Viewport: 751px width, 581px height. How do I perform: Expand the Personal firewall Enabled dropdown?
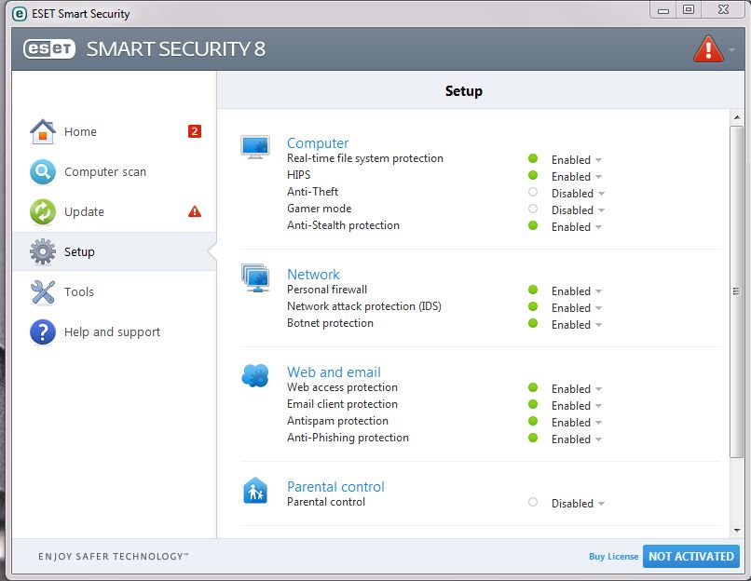[x=577, y=291]
